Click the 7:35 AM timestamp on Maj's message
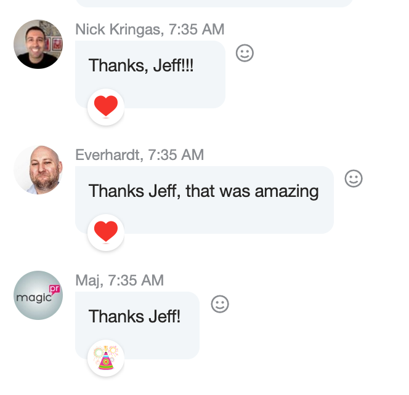This screenshot has height=395, width=409. (136, 281)
